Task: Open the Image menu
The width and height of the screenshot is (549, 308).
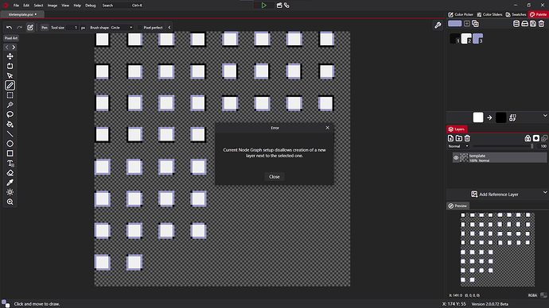Action: [53, 6]
